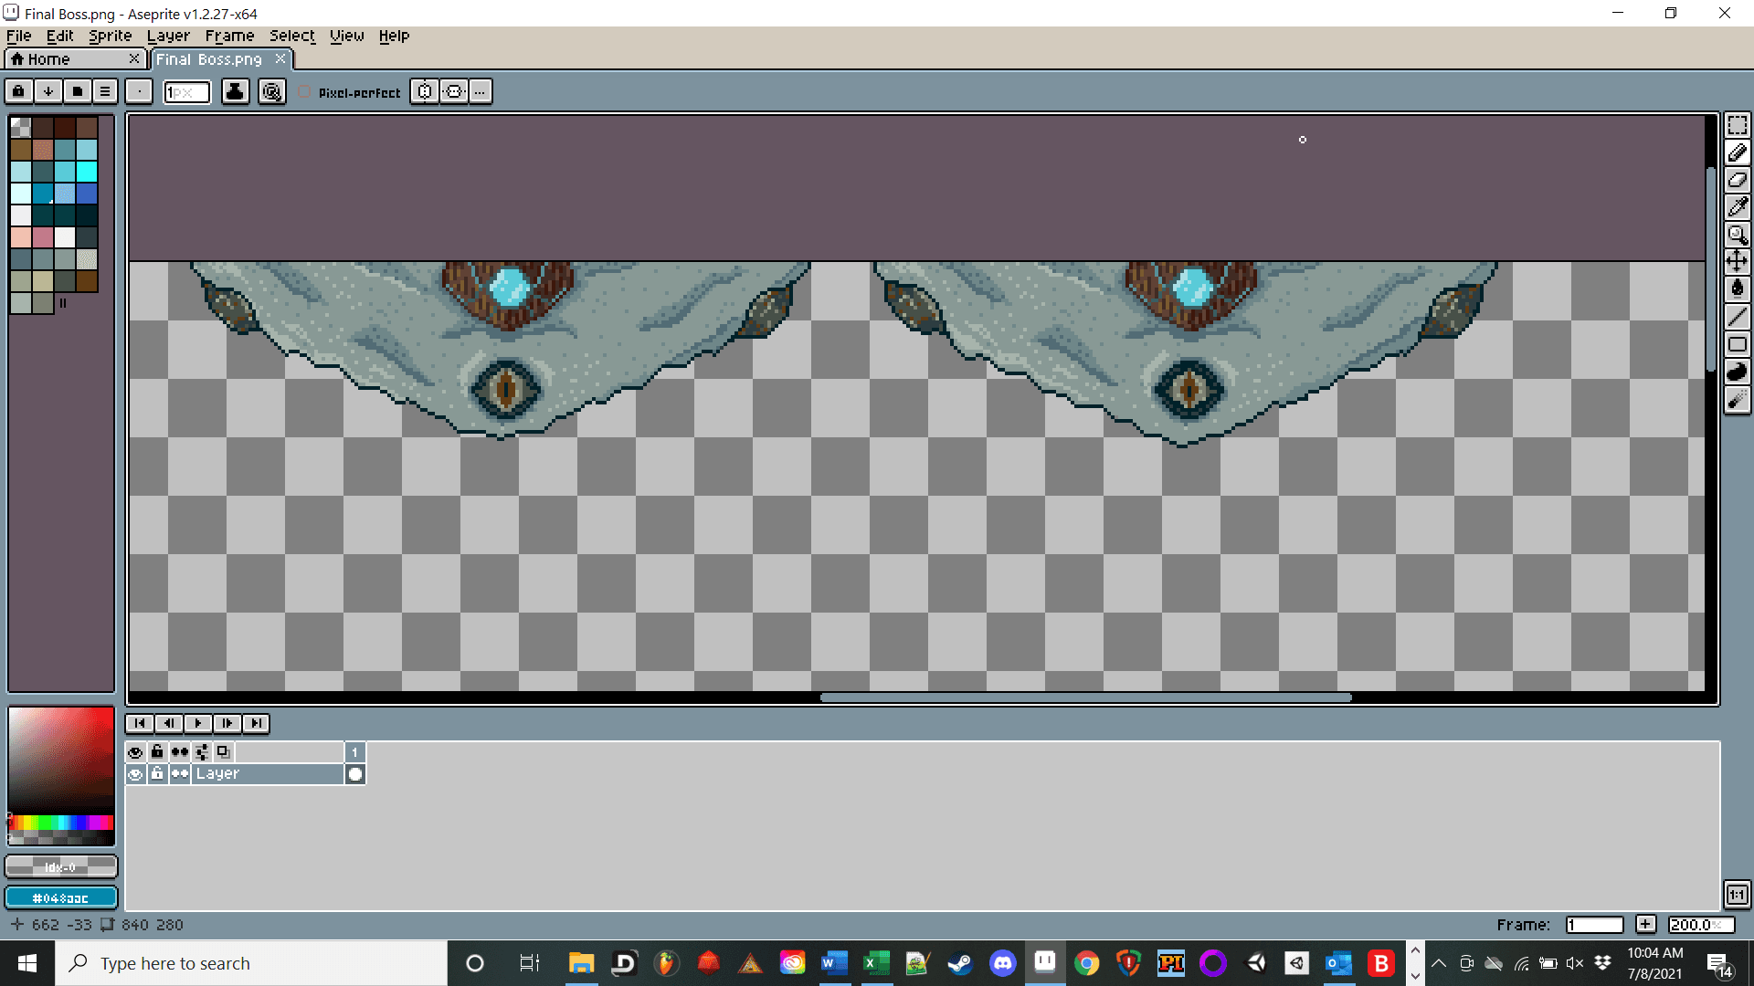Select the Rectangular Marquee tool
Screen dimensions: 1754x986
(1737, 125)
